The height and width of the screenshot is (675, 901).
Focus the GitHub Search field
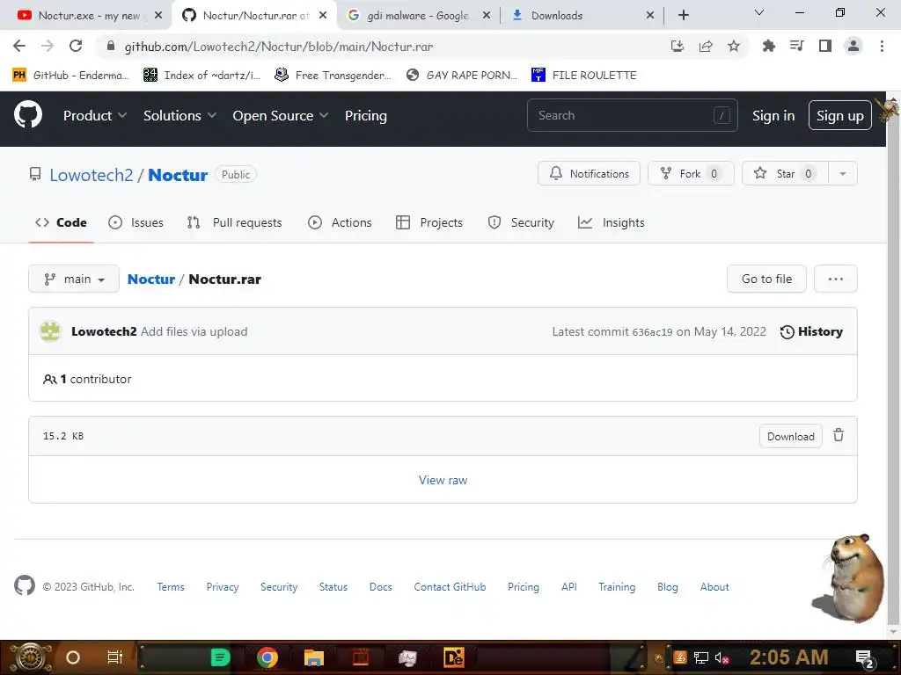(632, 115)
